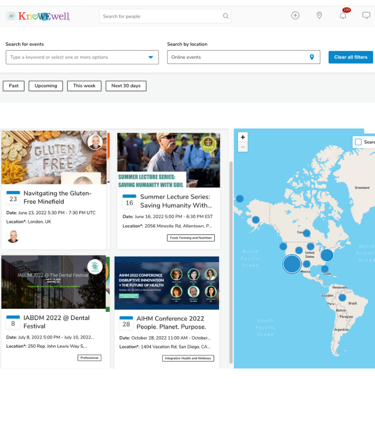
Task: Click calendar date 8 icon
Action: [x=13, y=323]
